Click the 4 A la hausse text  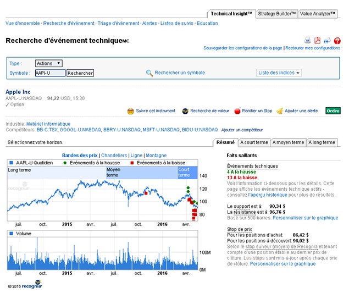241,172
